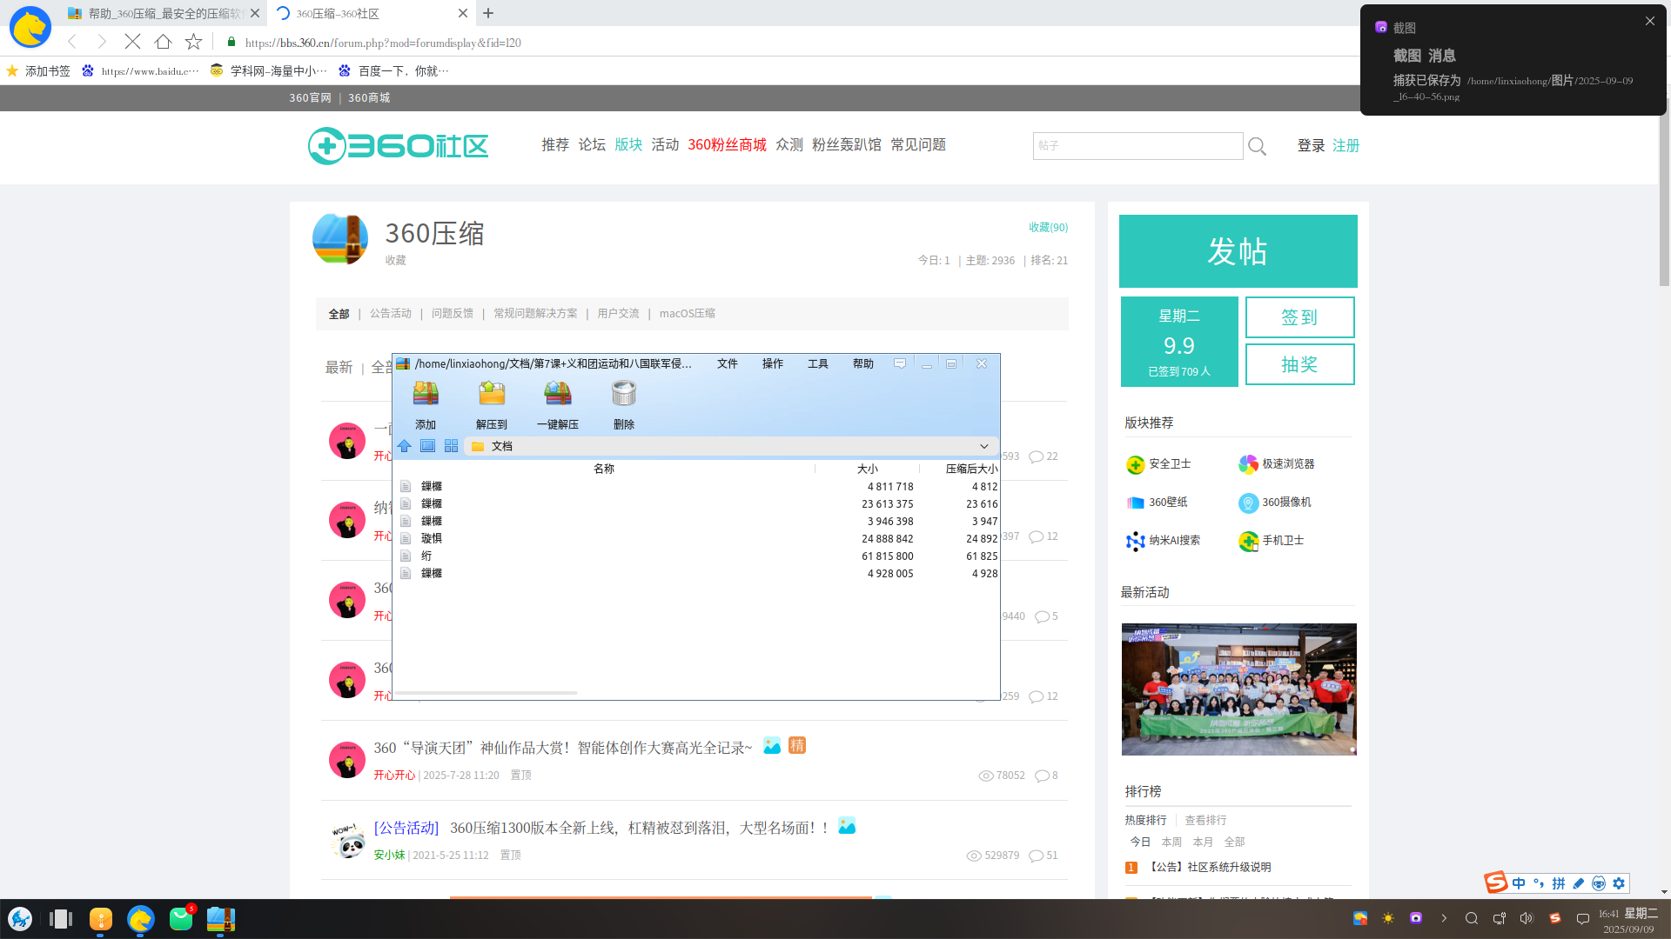
Task: Open the volume control in system tray
Action: tap(1527, 918)
